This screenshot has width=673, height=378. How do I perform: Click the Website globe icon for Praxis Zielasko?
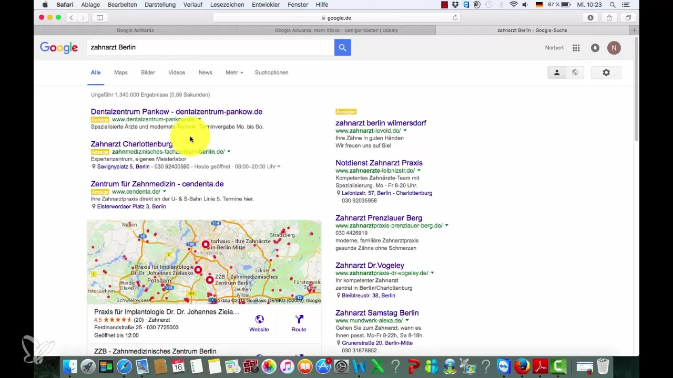click(259, 320)
